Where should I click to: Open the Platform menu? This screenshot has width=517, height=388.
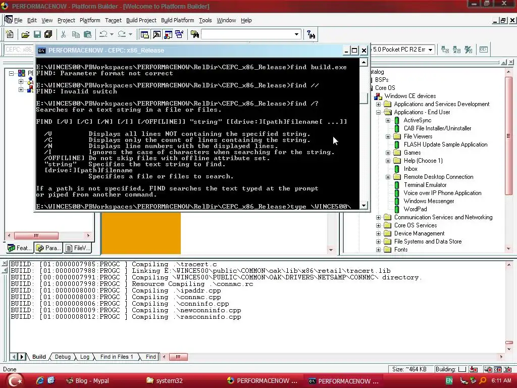tap(90, 20)
